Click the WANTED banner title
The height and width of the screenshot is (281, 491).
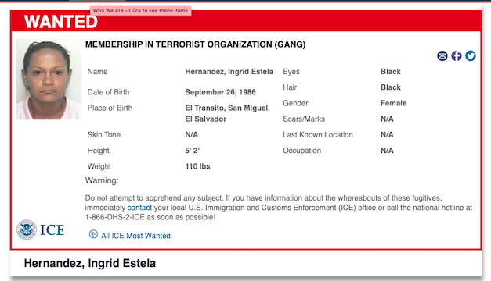61,22
